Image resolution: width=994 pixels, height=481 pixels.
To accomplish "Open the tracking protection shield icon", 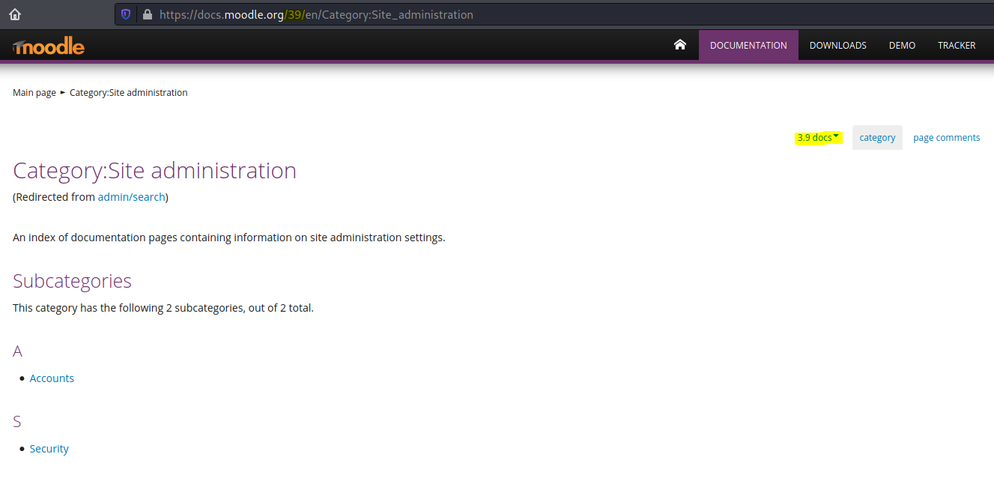I will (126, 14).
